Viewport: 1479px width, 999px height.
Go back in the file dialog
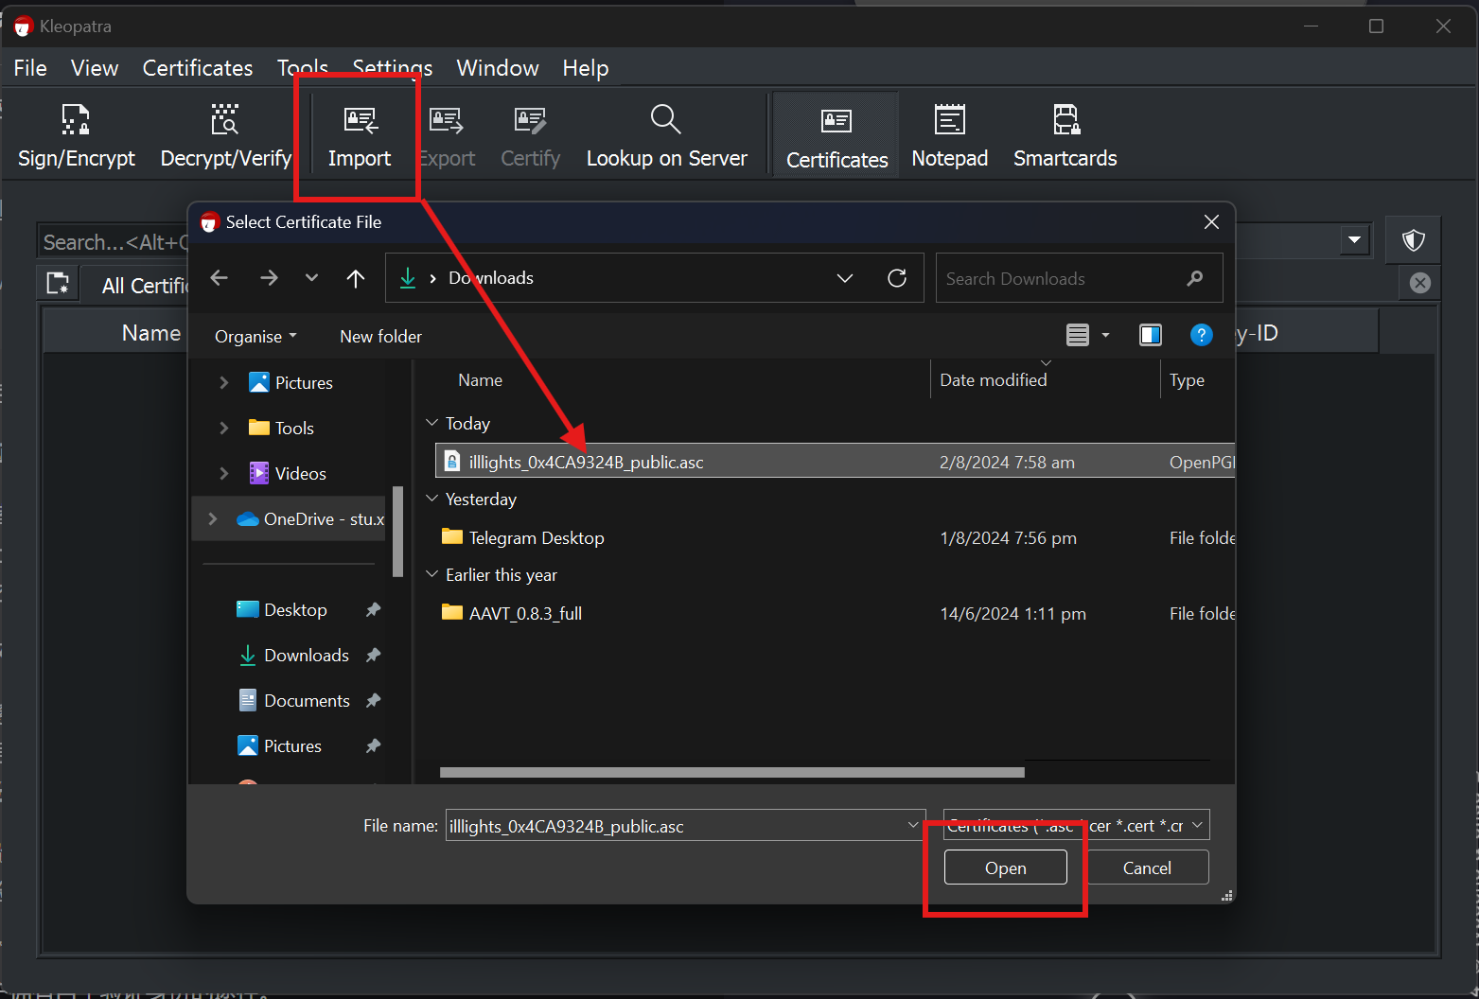[220, 278]
